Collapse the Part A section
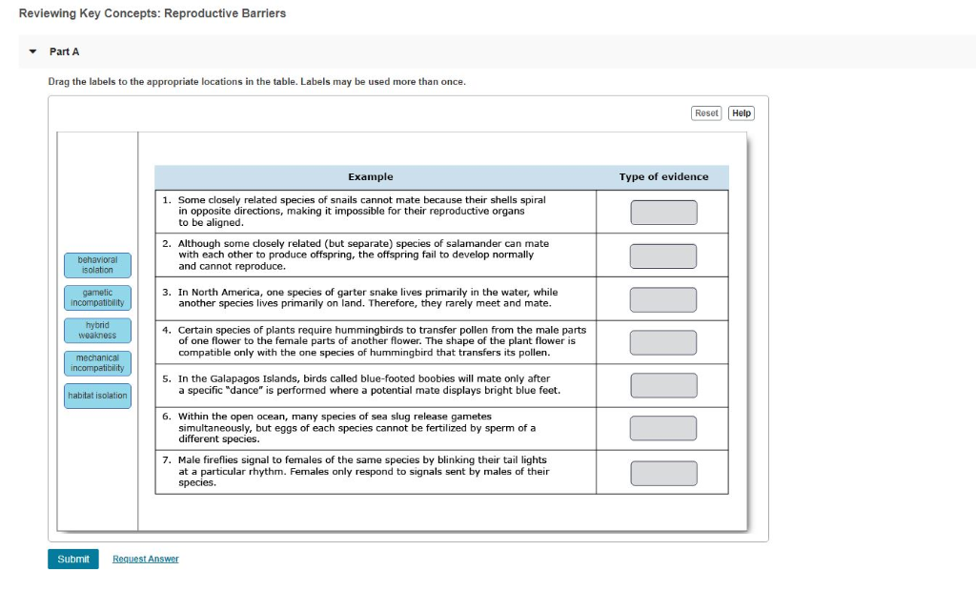The height and width of the screenshot is (591, 976). click(31, 51)
